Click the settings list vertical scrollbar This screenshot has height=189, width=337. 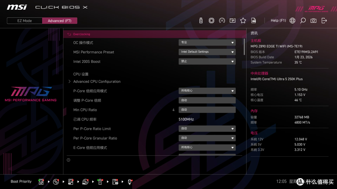244,47
